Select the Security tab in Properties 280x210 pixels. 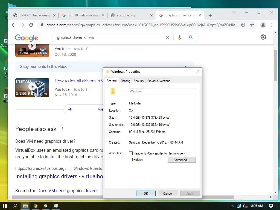tap(139, 81)
